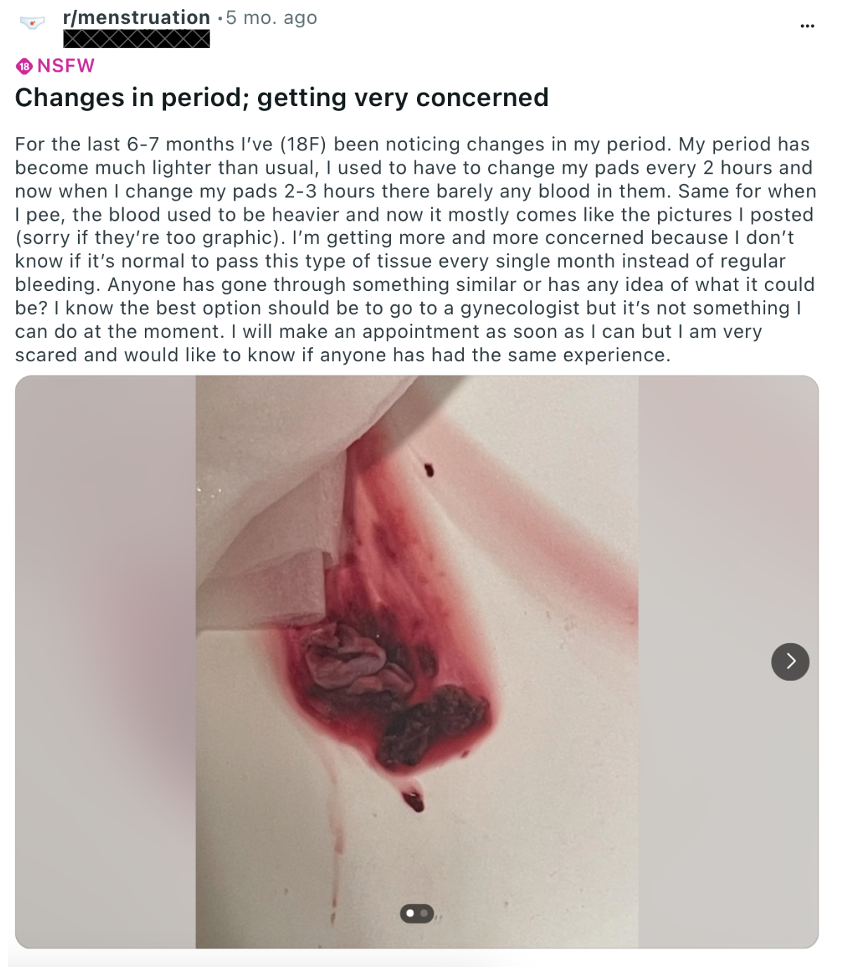Viewport: 841px width, 967px height.
Task: Open the redacted author username
Action: click(x=136, y=39)
